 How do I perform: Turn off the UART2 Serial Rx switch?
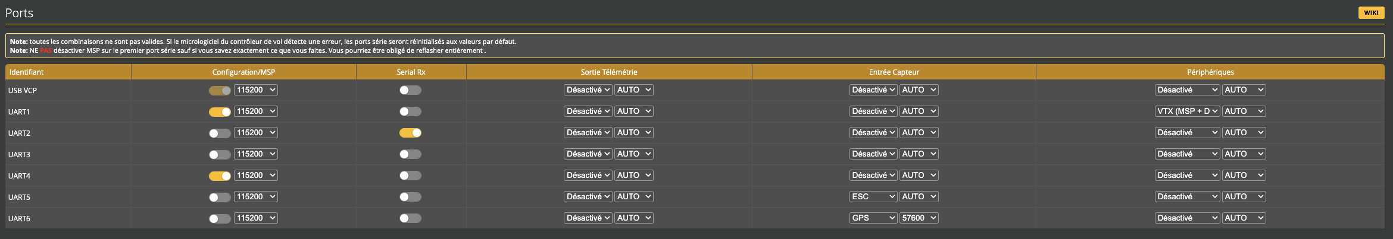coord(410,133)
